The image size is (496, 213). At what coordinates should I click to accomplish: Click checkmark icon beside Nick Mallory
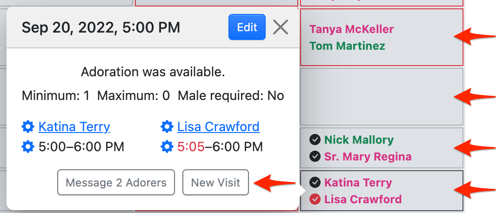pyautogui.click(x=315, y=140)
